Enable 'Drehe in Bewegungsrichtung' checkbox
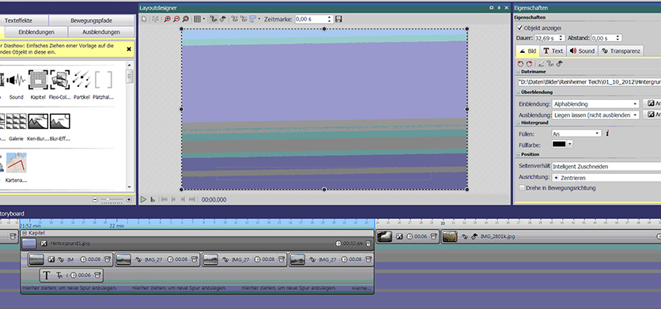Screen dimensions: 661x309 [x=522, y=188]
